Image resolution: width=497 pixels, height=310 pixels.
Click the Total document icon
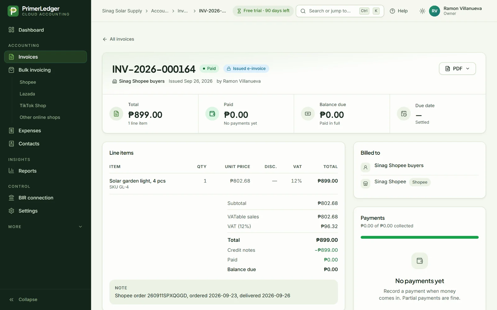[x=116, y=114]
